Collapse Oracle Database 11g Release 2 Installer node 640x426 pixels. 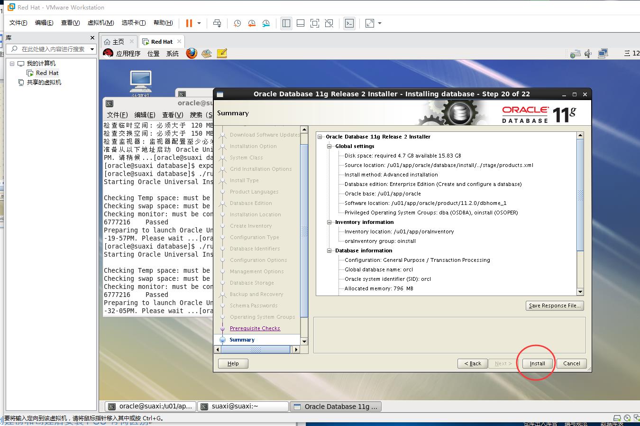click(x=320, y=137)
